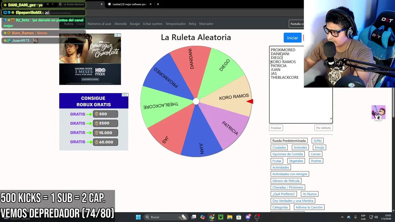Close the Lealtad browser tab

pos(151,4)
